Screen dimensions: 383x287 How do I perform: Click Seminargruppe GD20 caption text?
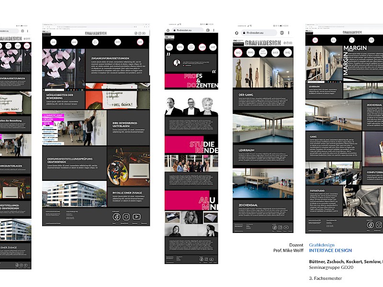[x=331, y=267]
